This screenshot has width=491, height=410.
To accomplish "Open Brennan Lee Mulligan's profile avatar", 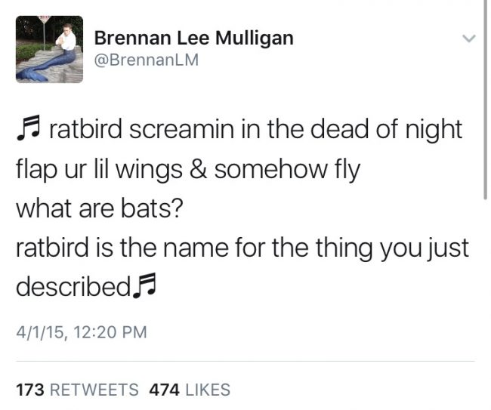I will point(49,49).
